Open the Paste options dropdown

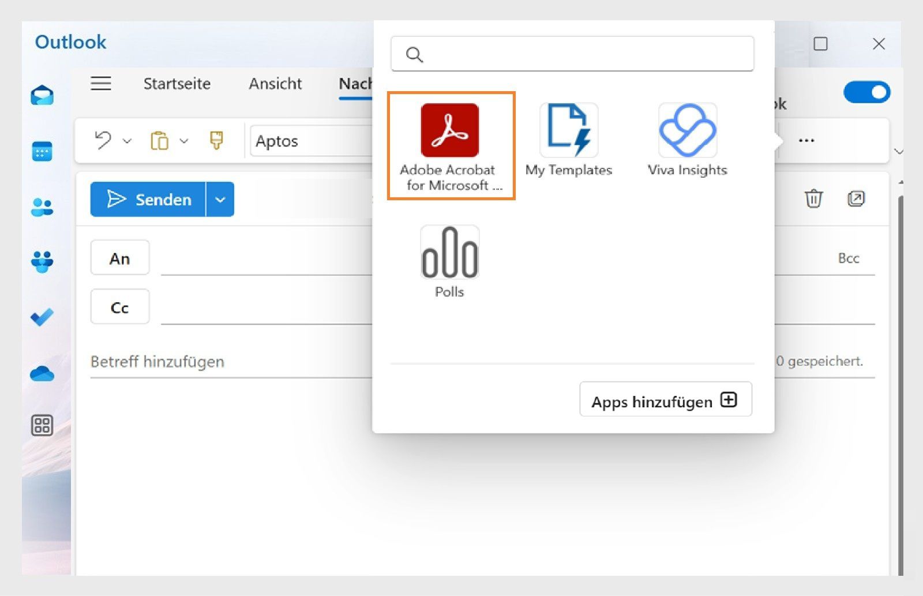[x=184, y=141]
